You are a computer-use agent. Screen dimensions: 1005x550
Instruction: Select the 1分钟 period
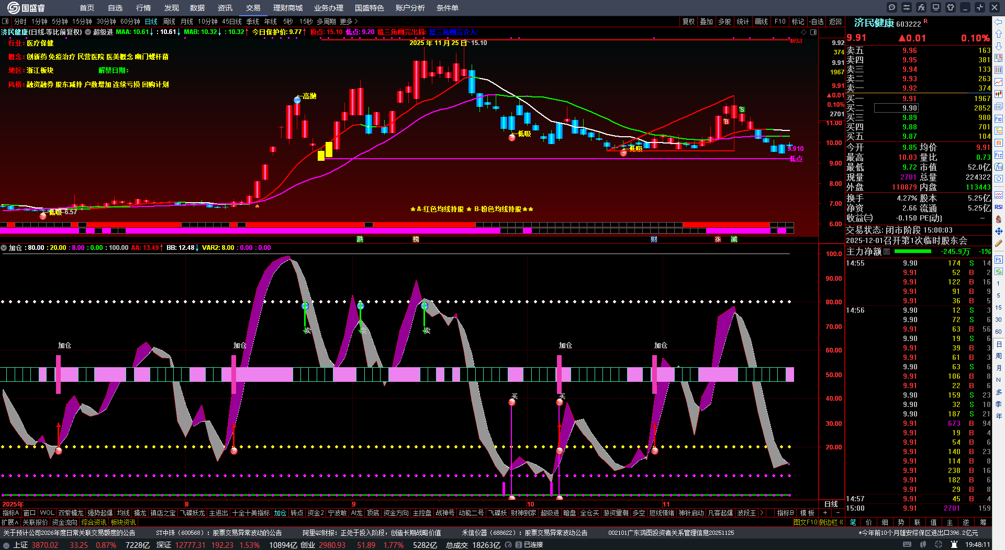point(39,21)
